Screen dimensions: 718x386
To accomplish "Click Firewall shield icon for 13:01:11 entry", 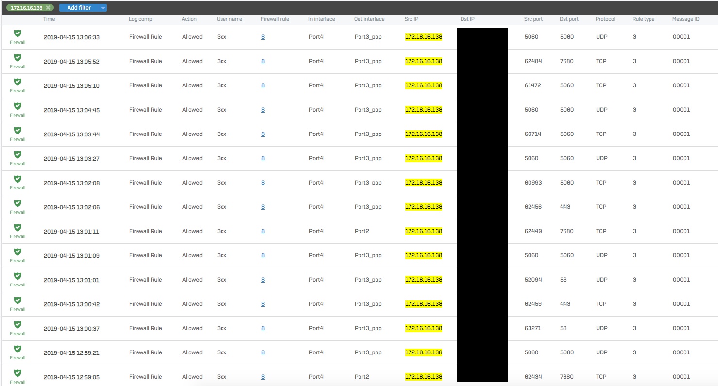I will 17,228.
